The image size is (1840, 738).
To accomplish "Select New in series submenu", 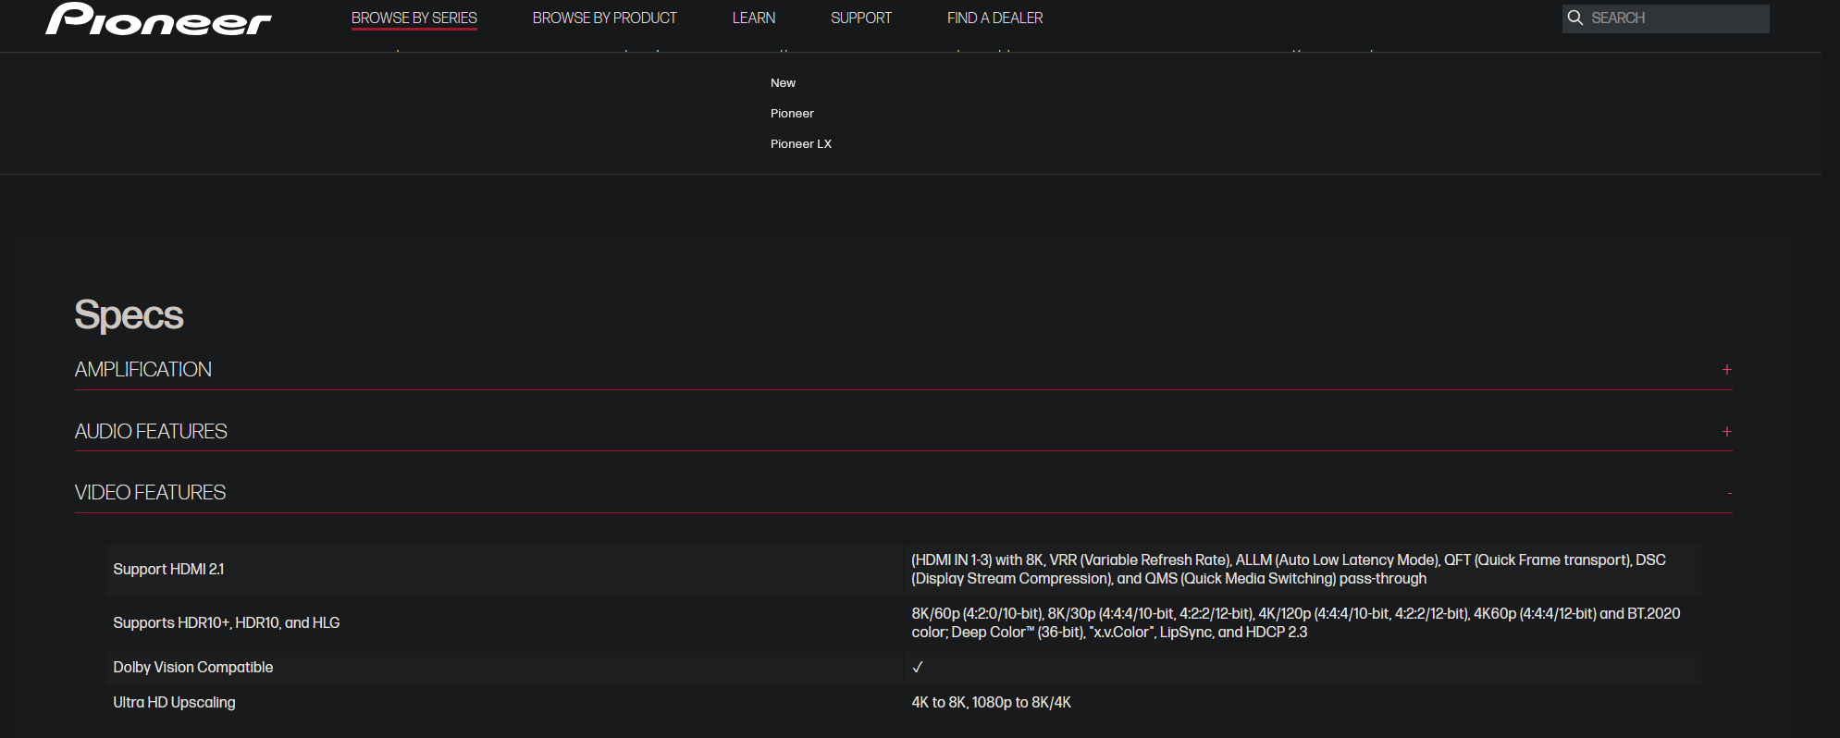I will [x=783, y=83].
